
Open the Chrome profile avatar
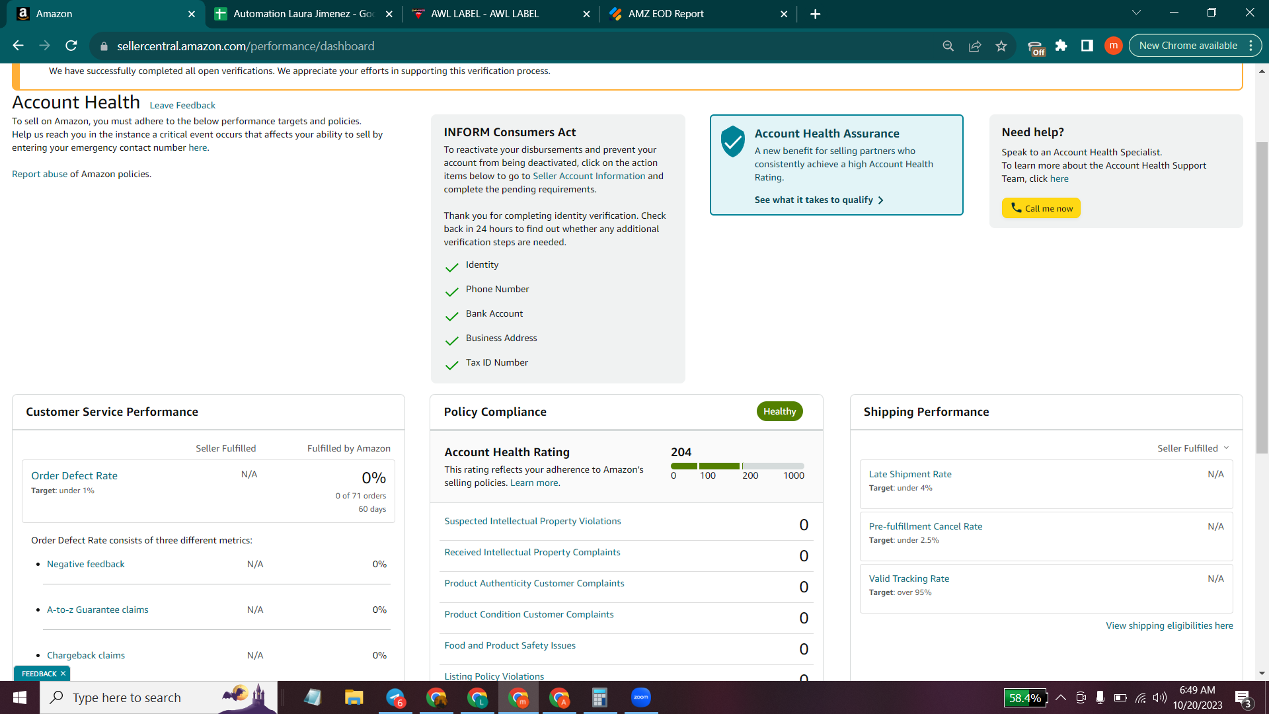1113,46
